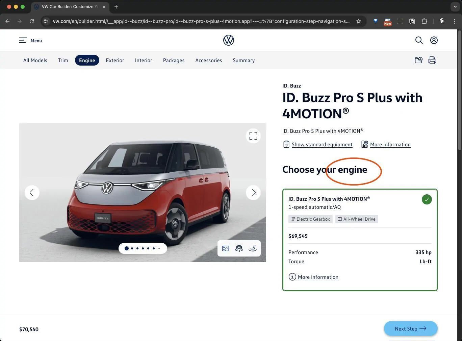Bookmark this page with star icon
Image resolution: width=462 pixels, height=341 pixels.
[x=359, y=21]
